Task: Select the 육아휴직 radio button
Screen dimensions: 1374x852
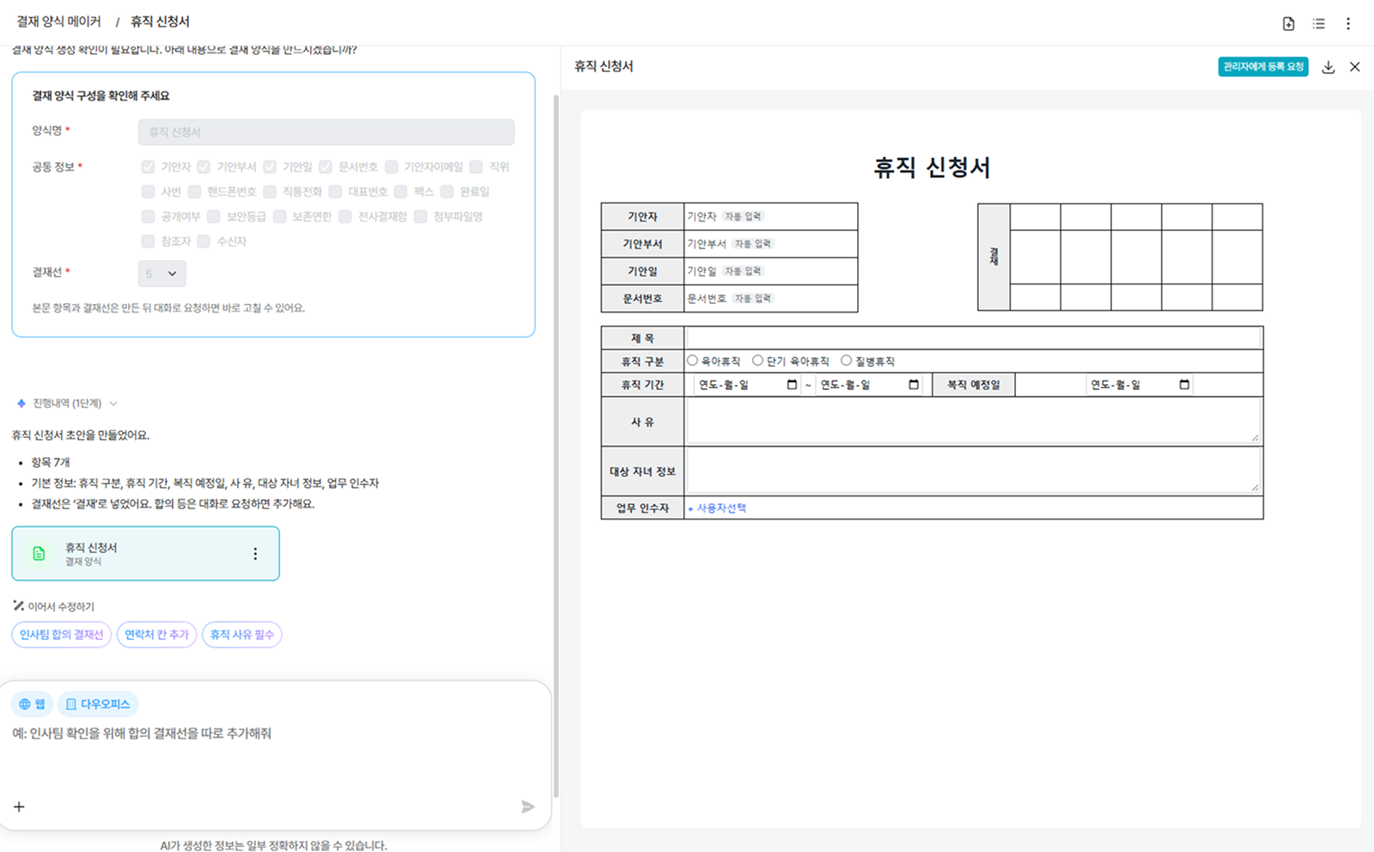Action: (x=692, y=361)
